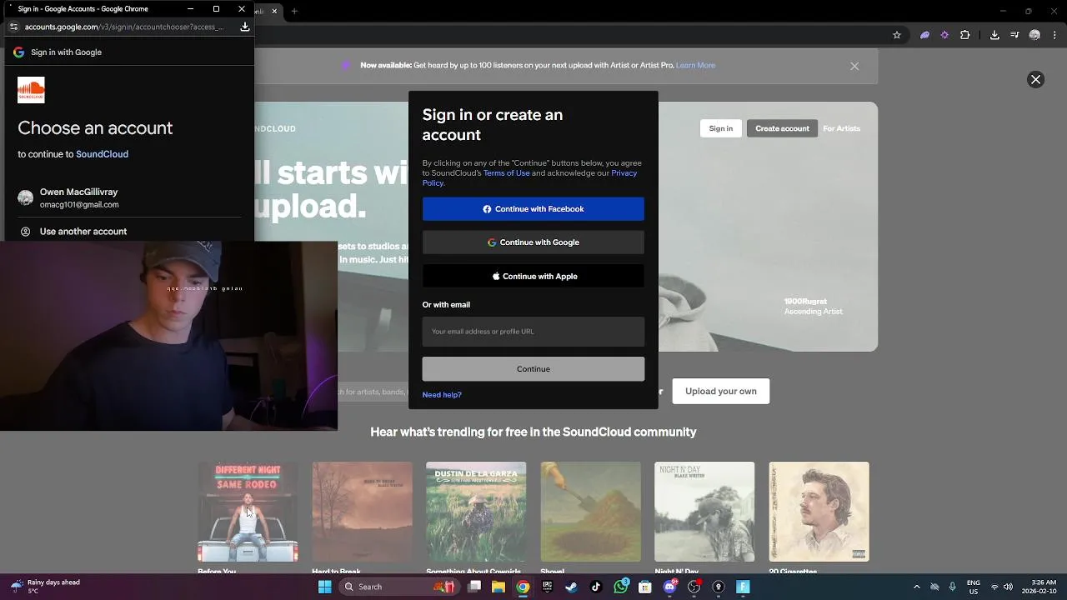1067x600 pixels.
Task: Open Task View on the taskbar
Action: tap(474, 587)
